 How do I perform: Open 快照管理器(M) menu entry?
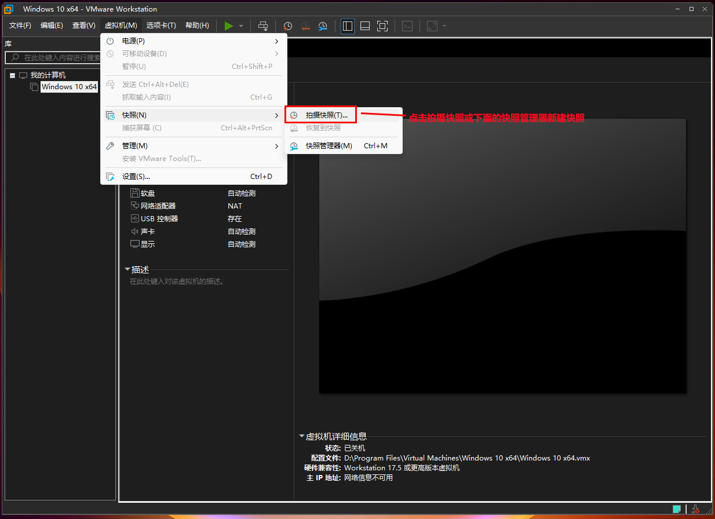pos(329,146)
